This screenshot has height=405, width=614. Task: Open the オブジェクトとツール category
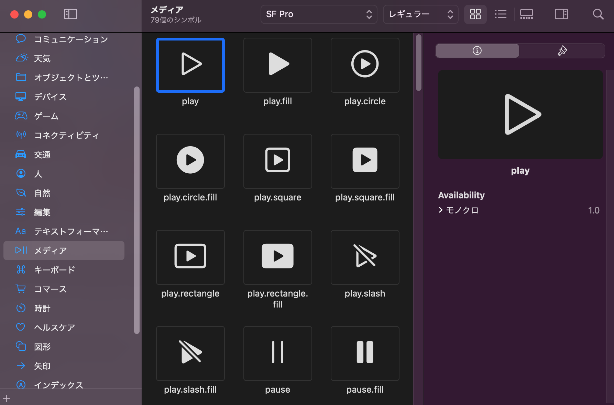[x=64, y=78]
